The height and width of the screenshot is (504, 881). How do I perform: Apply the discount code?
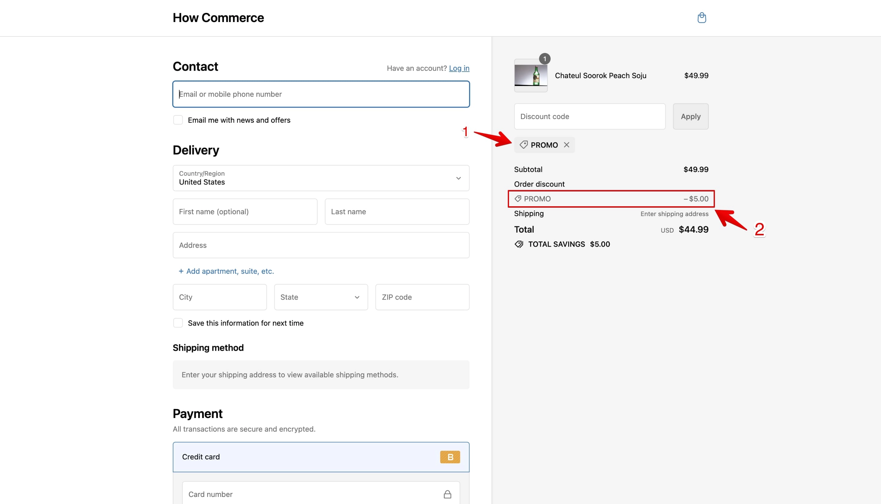[x=690, y=116]
